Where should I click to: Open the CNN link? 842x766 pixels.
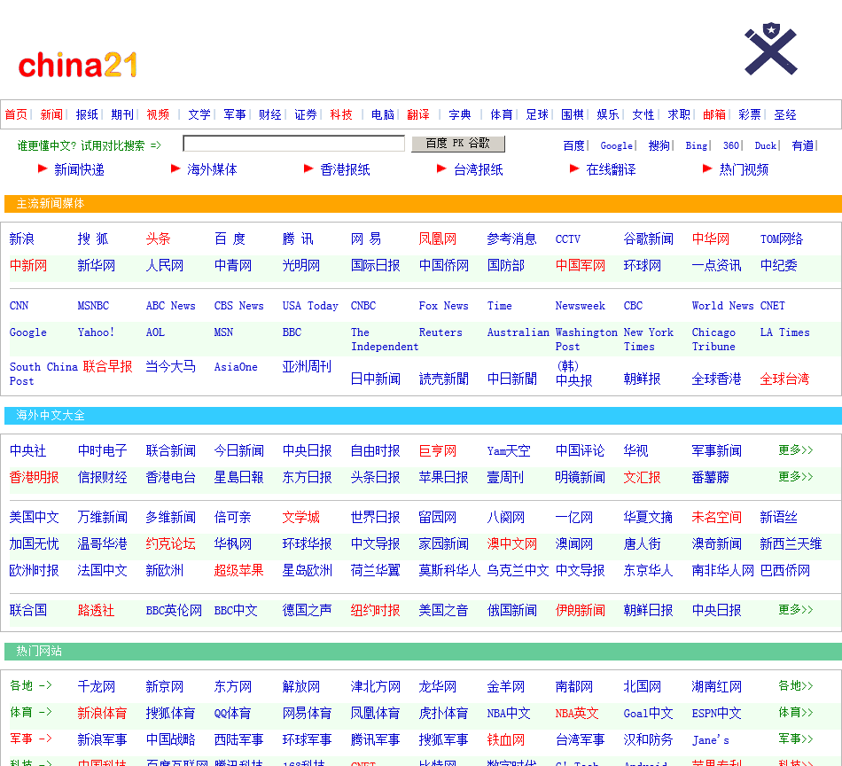[19, 306]
